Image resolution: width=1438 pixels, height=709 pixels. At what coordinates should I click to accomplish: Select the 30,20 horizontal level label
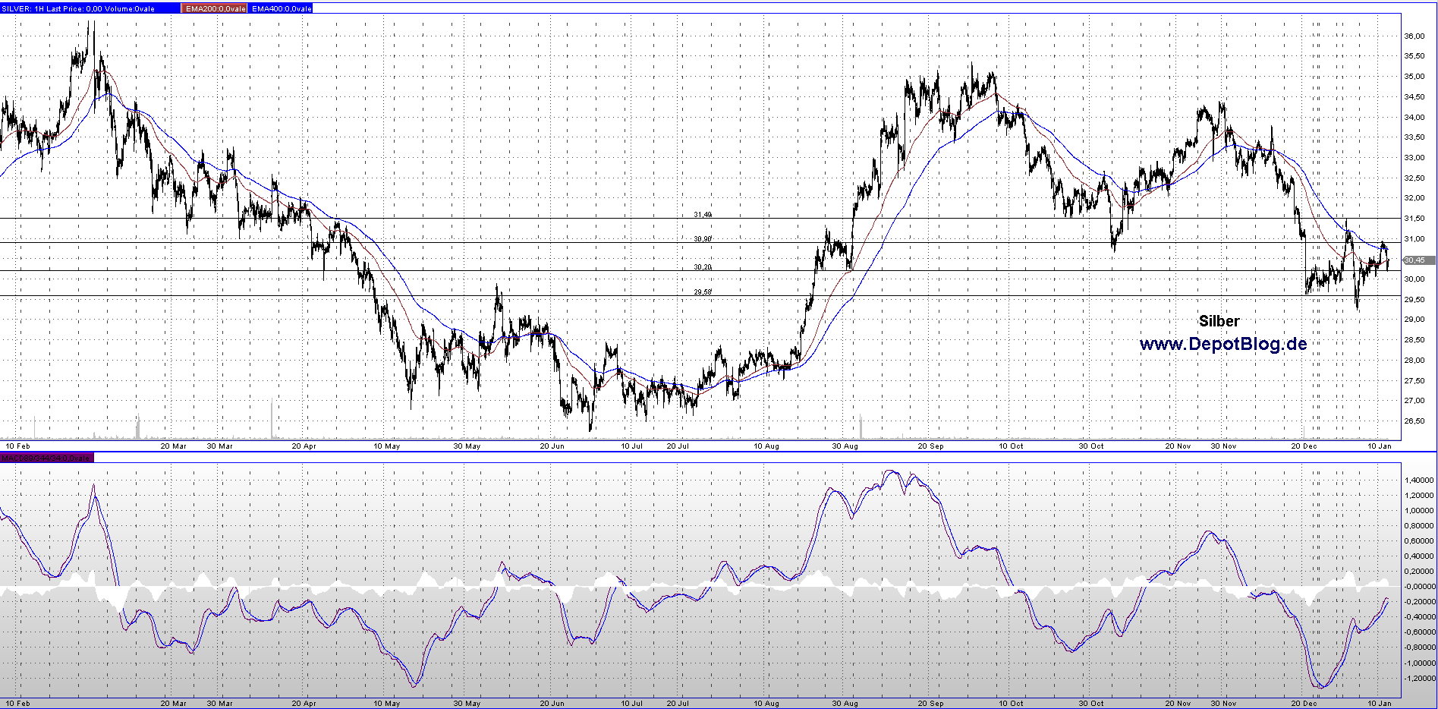[703, 267]
